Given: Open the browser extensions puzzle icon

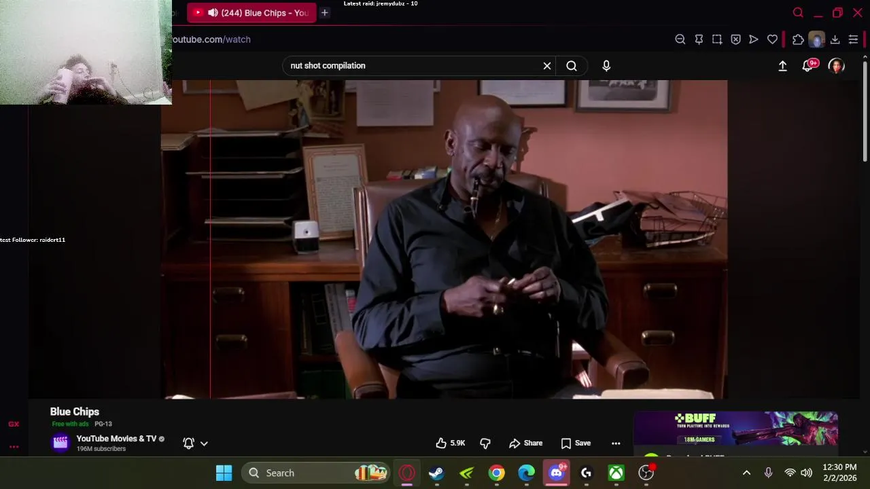Looking at the screenshot, I should click(x=798, y=39).
